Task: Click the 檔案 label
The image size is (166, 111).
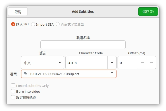Action: coord(15,74)
